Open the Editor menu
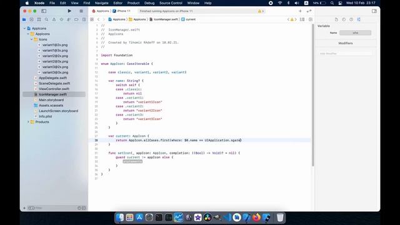The height and width of the screenshot is (225, 400). (118, 3)
